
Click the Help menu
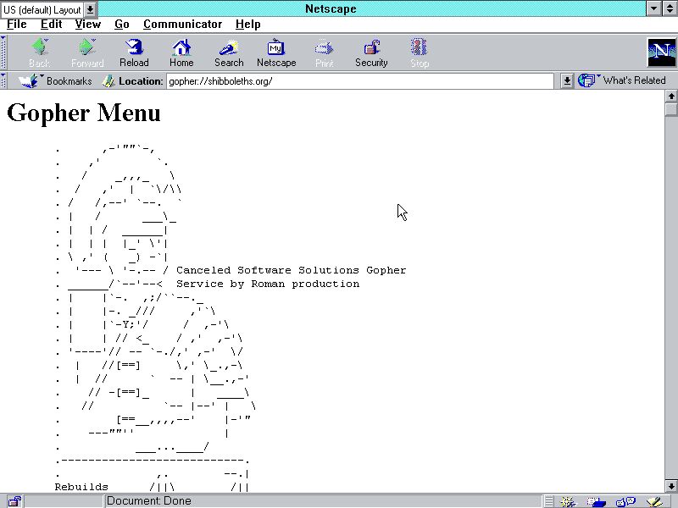pyautogui.click(x=247, y=25)
